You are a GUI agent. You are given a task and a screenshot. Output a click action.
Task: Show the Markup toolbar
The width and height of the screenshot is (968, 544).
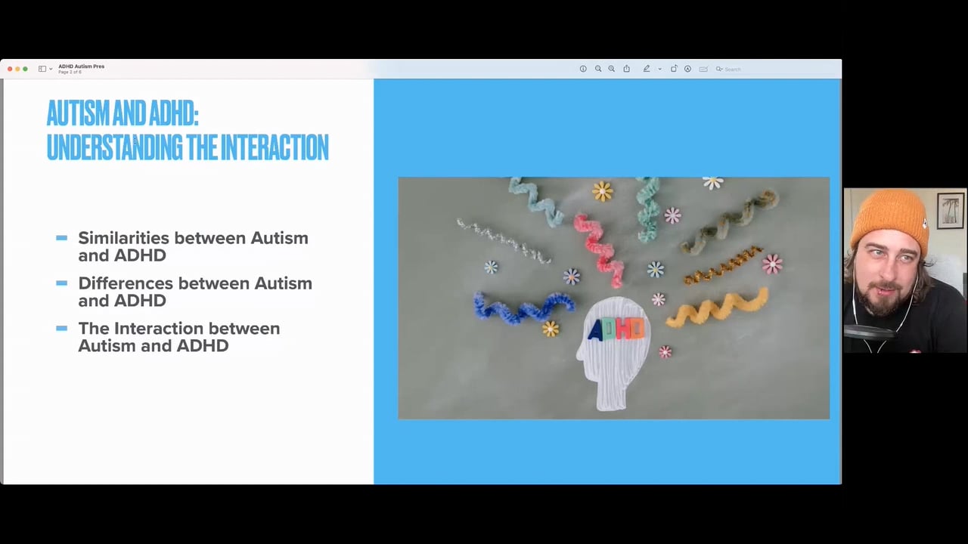pos(687,69)
